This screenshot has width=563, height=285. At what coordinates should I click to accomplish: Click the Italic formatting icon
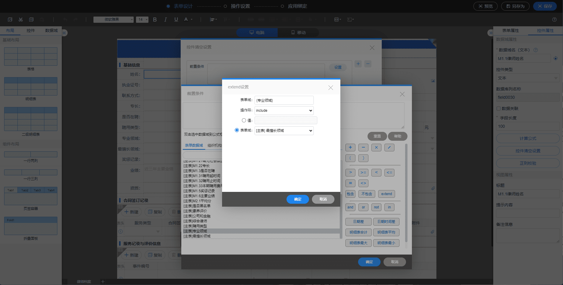click(x=165, y=20)
